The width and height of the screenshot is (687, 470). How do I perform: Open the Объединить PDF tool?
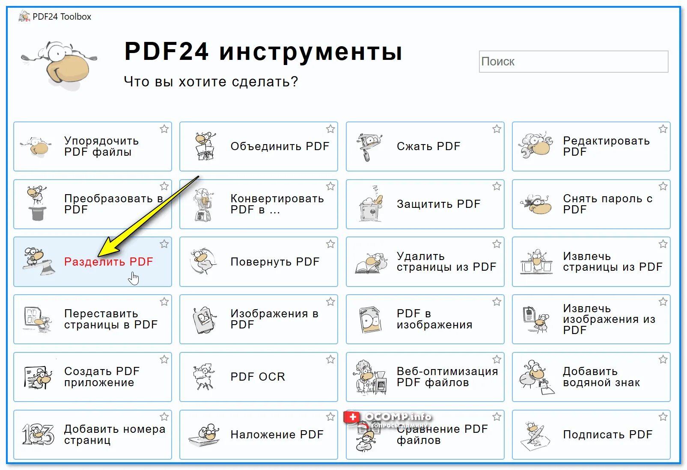tap(259, 146)
